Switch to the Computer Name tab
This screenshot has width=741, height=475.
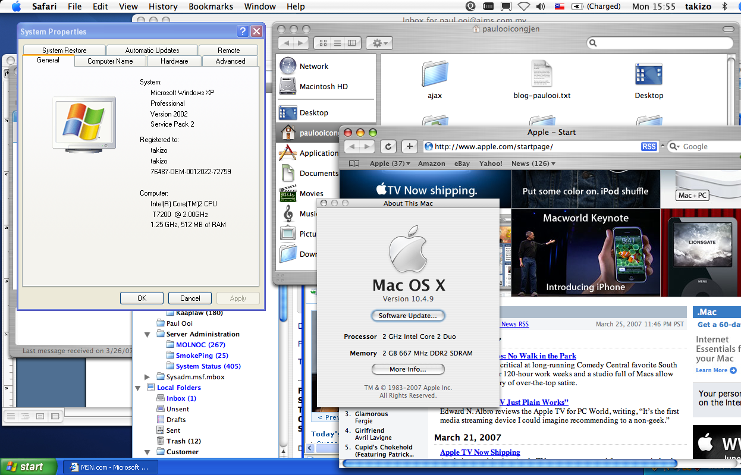tap(110, 61)
